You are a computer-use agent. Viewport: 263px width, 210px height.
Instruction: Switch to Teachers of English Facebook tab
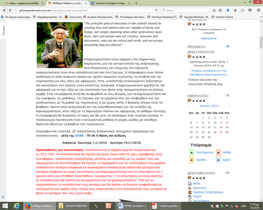[111, 3]
